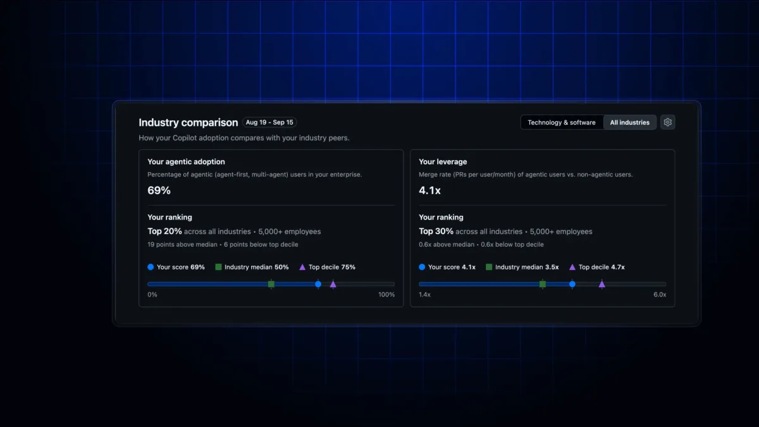Click green square legend icon for median 50%

point(218,267)
